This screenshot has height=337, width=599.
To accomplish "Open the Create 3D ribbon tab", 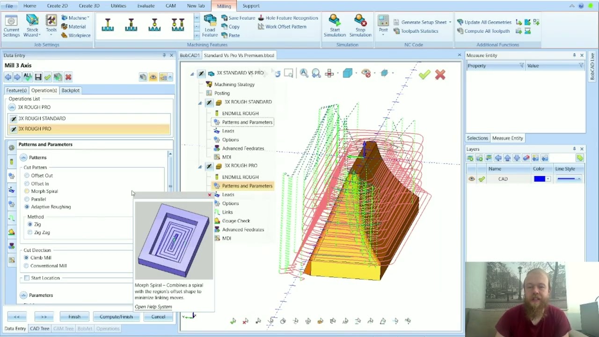I will (x=89, y=6).
